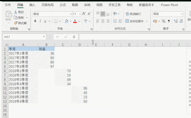
Task: Select the Format Painter (格式刷) brush
Action: tap(16, 23)
